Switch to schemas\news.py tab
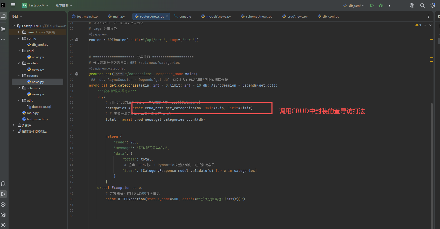 pos(257,16)
